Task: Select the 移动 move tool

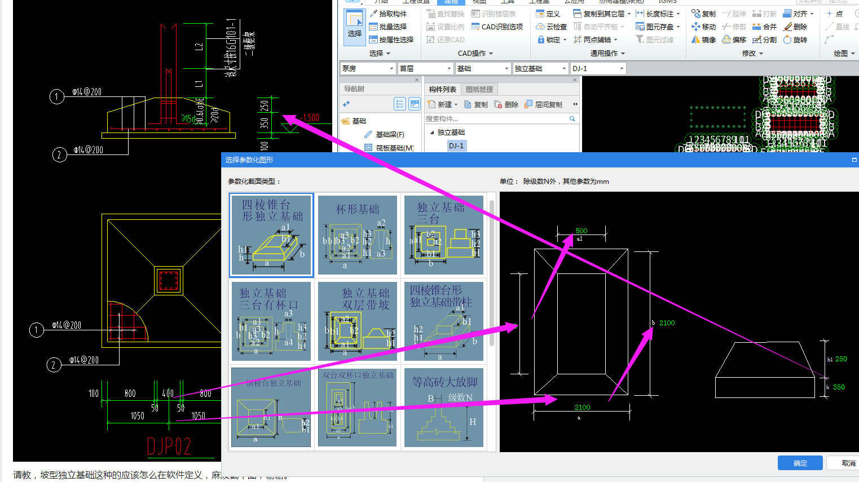Action: click(703, 26)
